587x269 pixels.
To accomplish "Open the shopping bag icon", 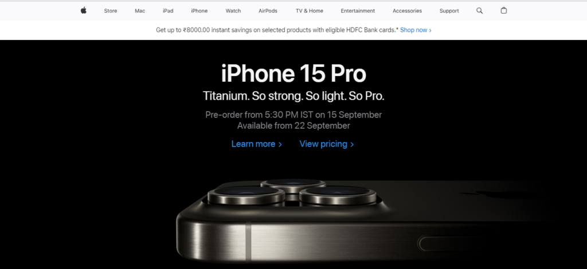I will [x=503, y=10].
